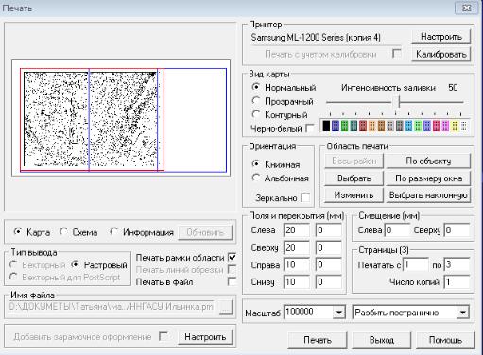Click the по end page field showing 3
Image resolution: width=483 pixels, height=355 pixels.
[x=457, y=265]
